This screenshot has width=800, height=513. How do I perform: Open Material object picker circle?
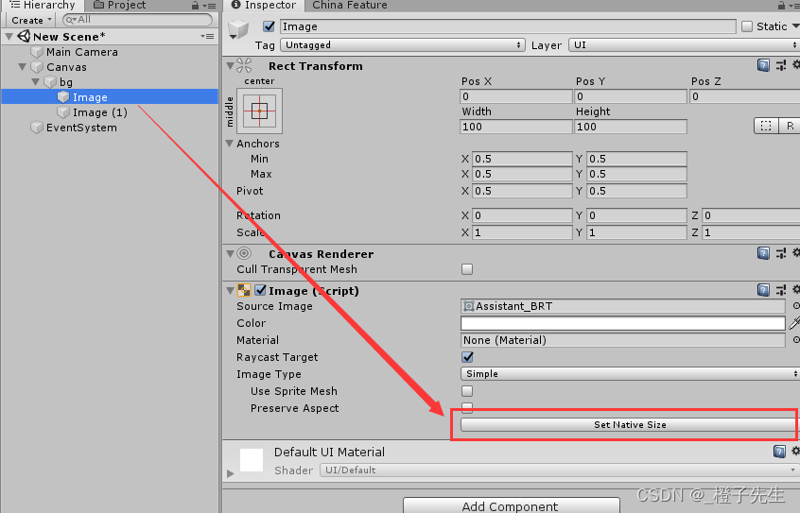[796, 339]
